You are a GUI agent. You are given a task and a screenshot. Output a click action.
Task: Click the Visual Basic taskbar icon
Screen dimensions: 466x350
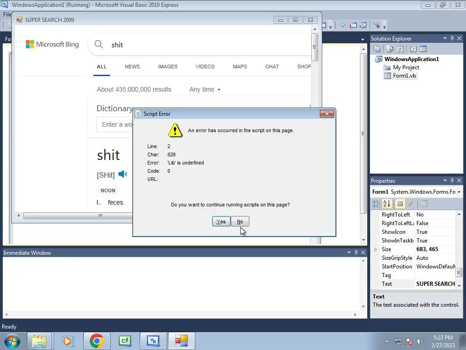[x=153, y=341]
